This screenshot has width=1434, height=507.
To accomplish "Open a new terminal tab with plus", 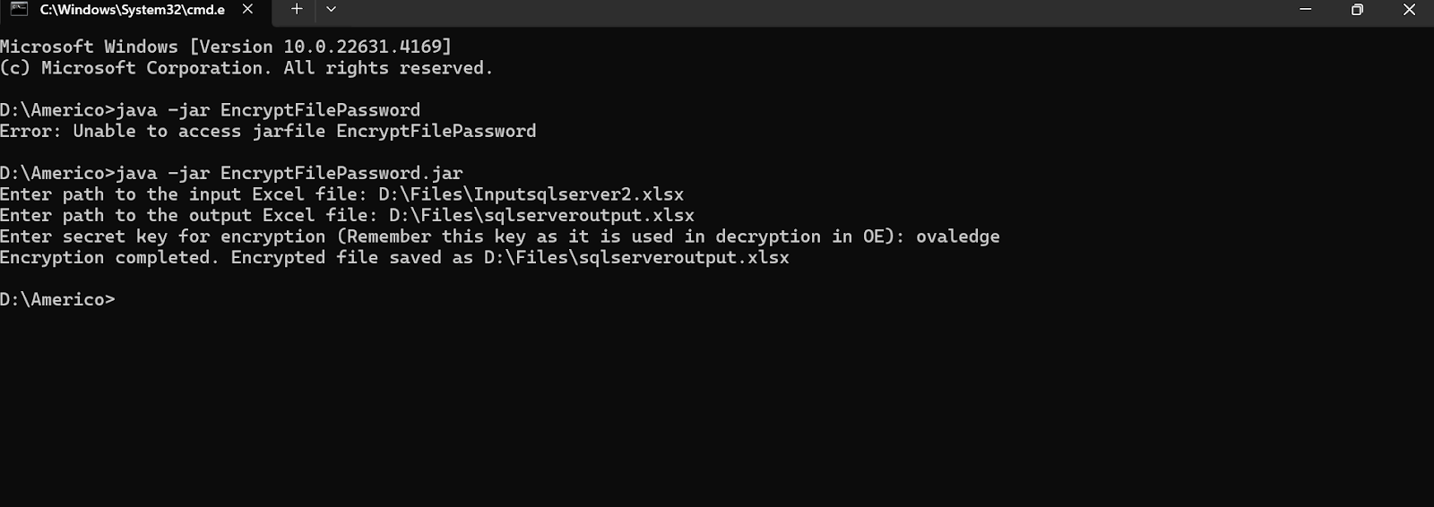I will pos(297,10).
